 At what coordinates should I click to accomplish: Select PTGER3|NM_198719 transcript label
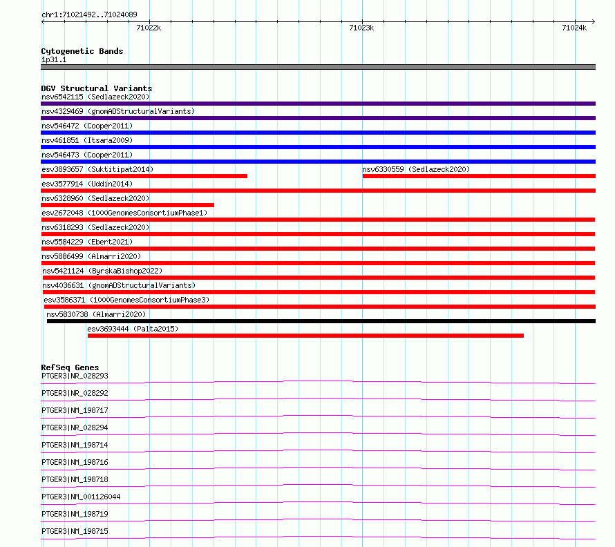[x=75, y=514]
